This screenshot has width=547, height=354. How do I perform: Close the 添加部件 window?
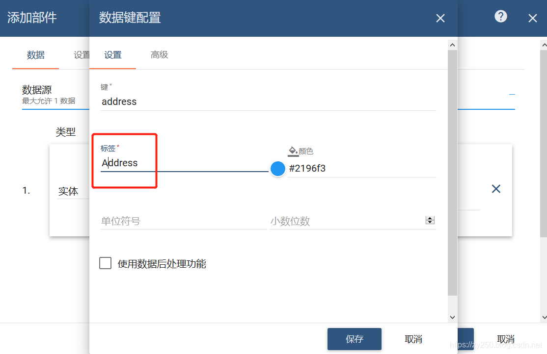[532, 18]
